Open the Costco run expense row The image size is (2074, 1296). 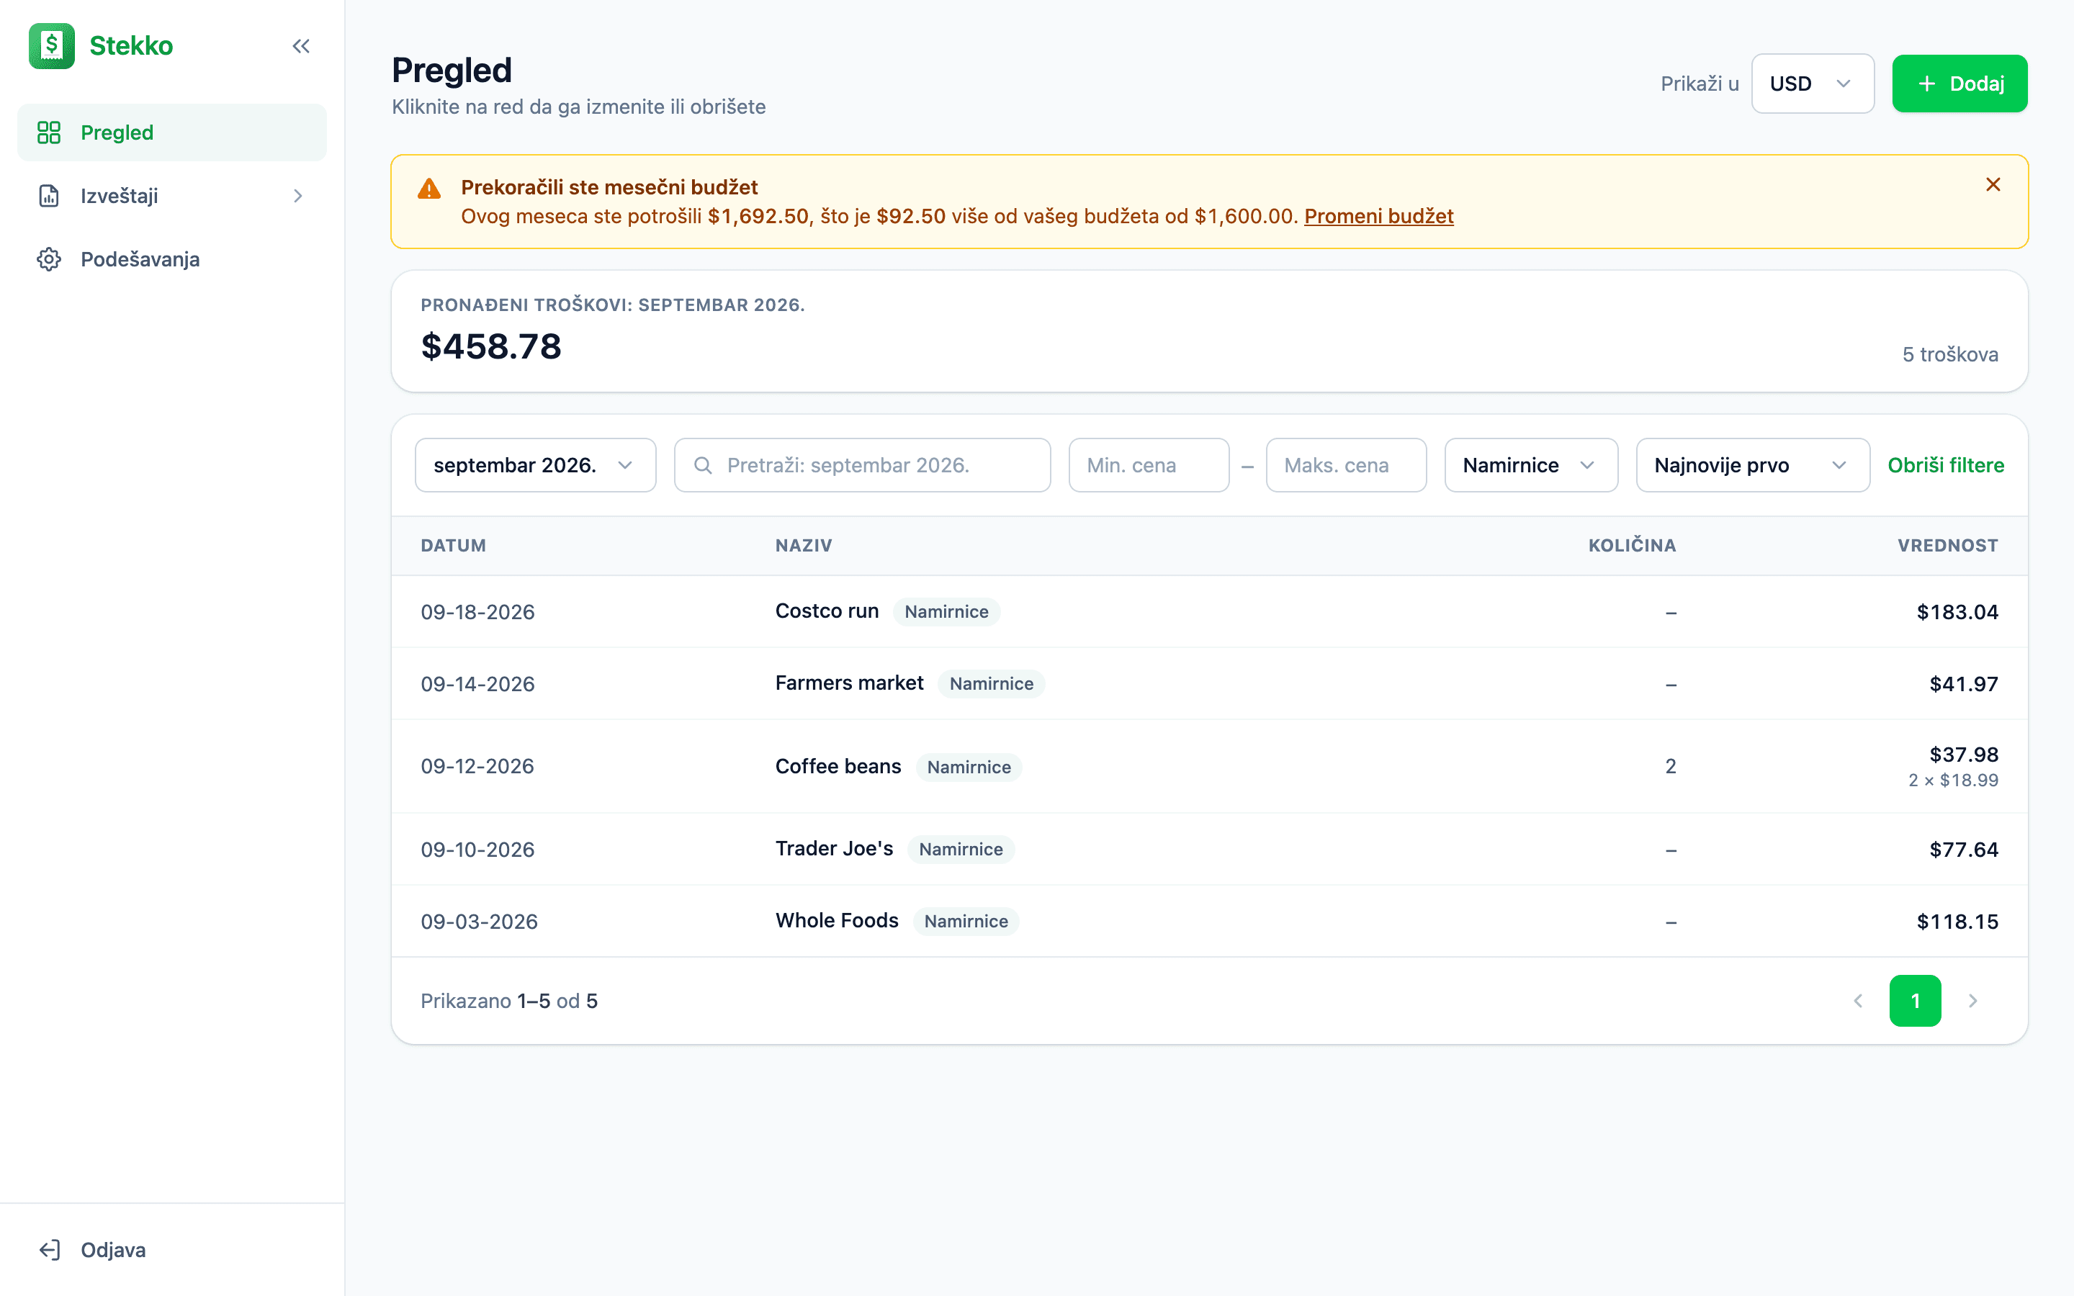pyautogui.click(x=1209, y=612)
